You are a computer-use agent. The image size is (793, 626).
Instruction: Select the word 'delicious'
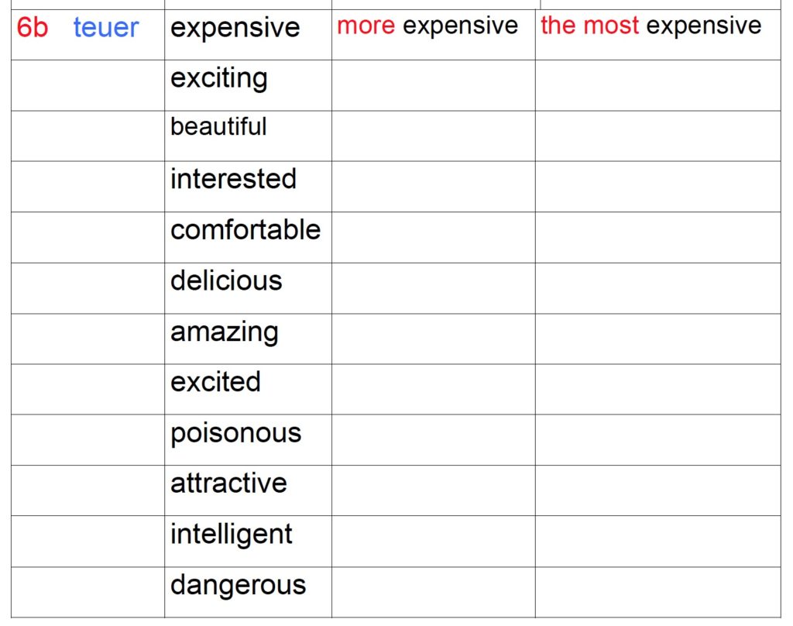(x=226, y=280)
